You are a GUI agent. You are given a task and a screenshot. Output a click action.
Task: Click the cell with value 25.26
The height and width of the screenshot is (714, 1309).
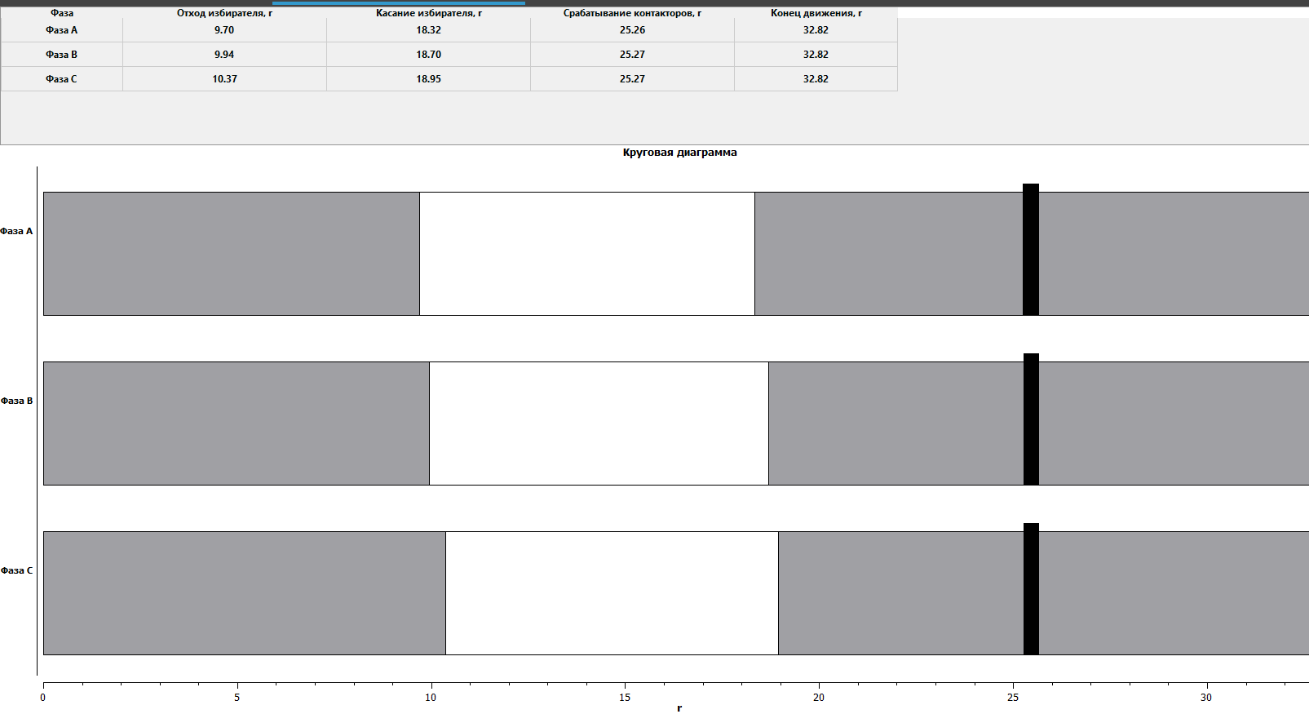coord(632,30)
